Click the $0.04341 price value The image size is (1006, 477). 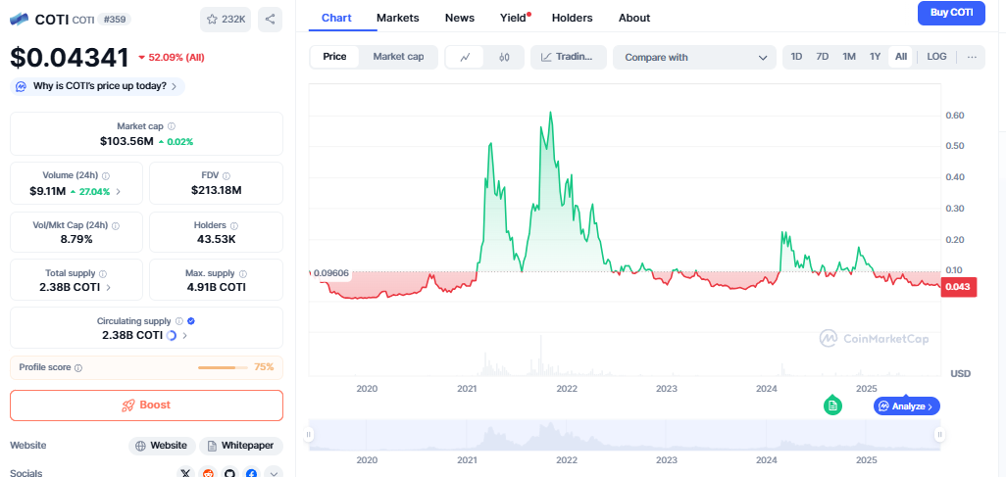[x=70, y=58]
